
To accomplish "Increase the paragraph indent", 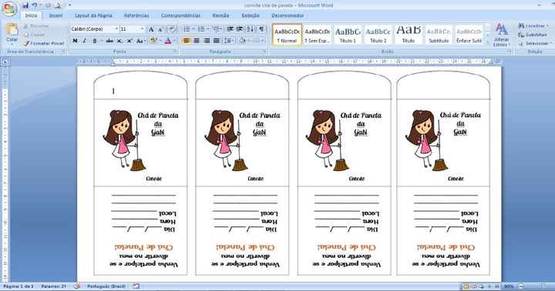I will tap(240, 29).
